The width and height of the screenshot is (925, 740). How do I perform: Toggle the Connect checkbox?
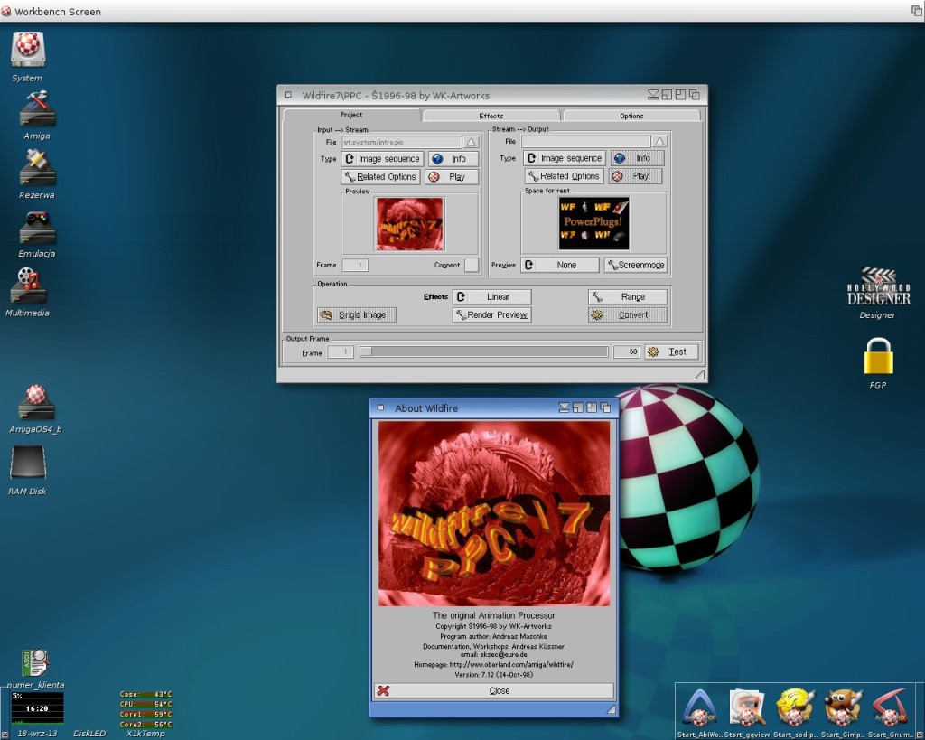point(472,265)
